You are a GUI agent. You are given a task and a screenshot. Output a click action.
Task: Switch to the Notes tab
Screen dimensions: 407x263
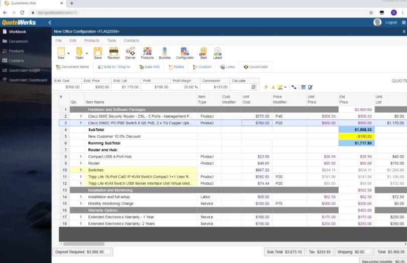pos(176,67)
